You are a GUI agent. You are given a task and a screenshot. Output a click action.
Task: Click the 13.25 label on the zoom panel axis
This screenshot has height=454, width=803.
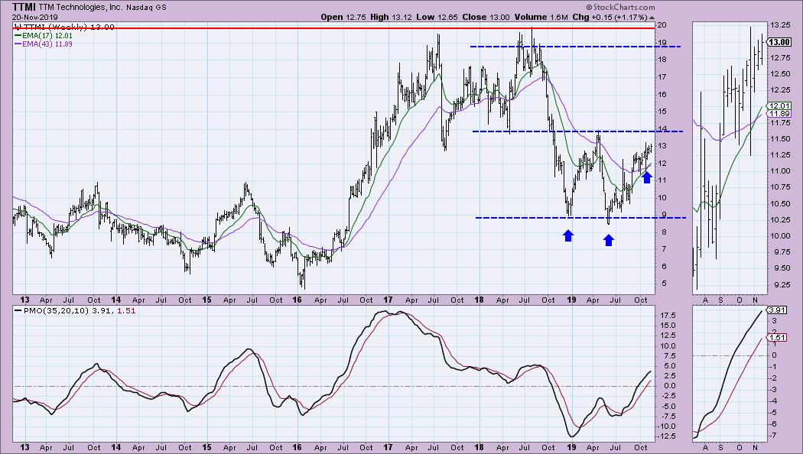coord(780,25)
